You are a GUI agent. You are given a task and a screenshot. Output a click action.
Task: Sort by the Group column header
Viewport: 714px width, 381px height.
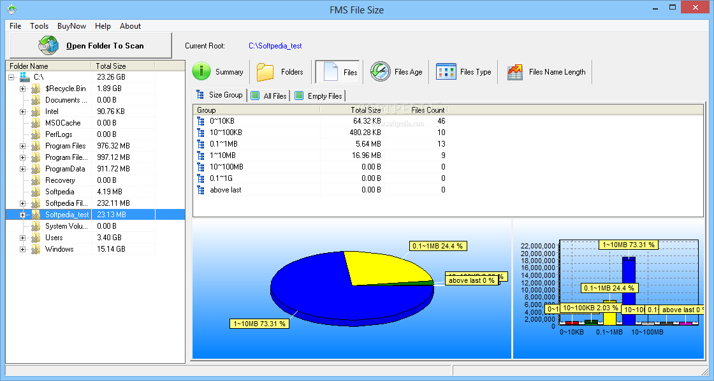pyautogui.click(x=256, y=110)
